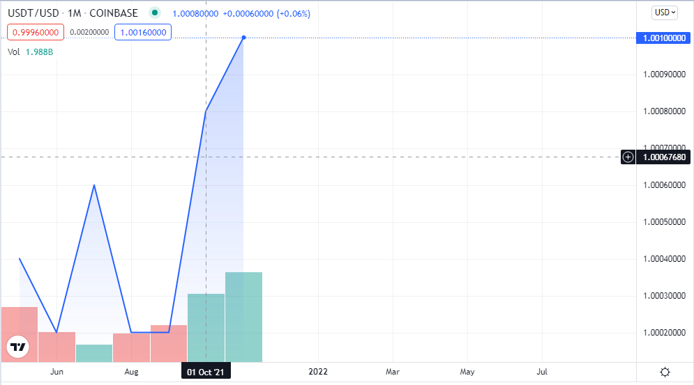Click the 01 Oct '21 date label

tap(206, 372)
